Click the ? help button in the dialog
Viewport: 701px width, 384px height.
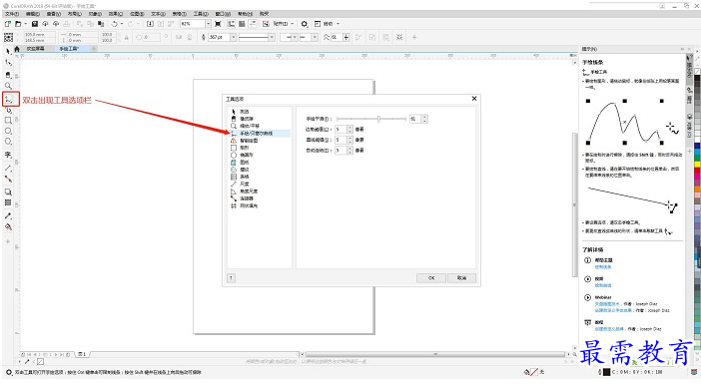pyautogui.click(x=231, y=277)
